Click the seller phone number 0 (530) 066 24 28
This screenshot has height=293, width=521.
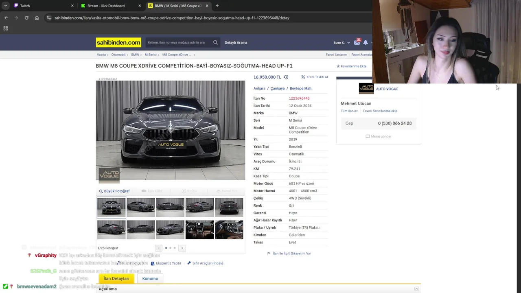click(x=395, y=123)
